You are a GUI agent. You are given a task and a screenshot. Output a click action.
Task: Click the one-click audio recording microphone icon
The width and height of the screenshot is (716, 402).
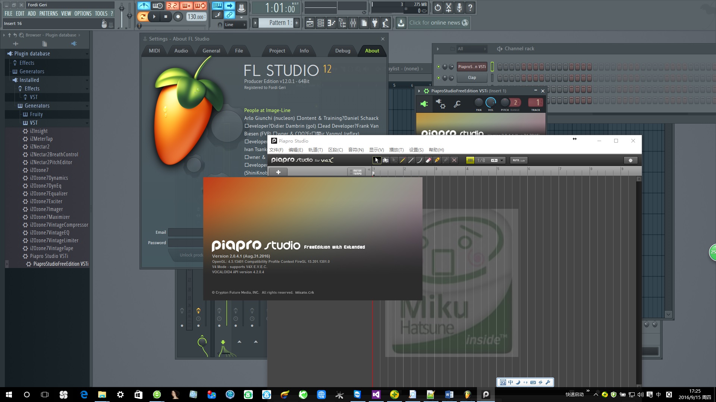(459, 7)
